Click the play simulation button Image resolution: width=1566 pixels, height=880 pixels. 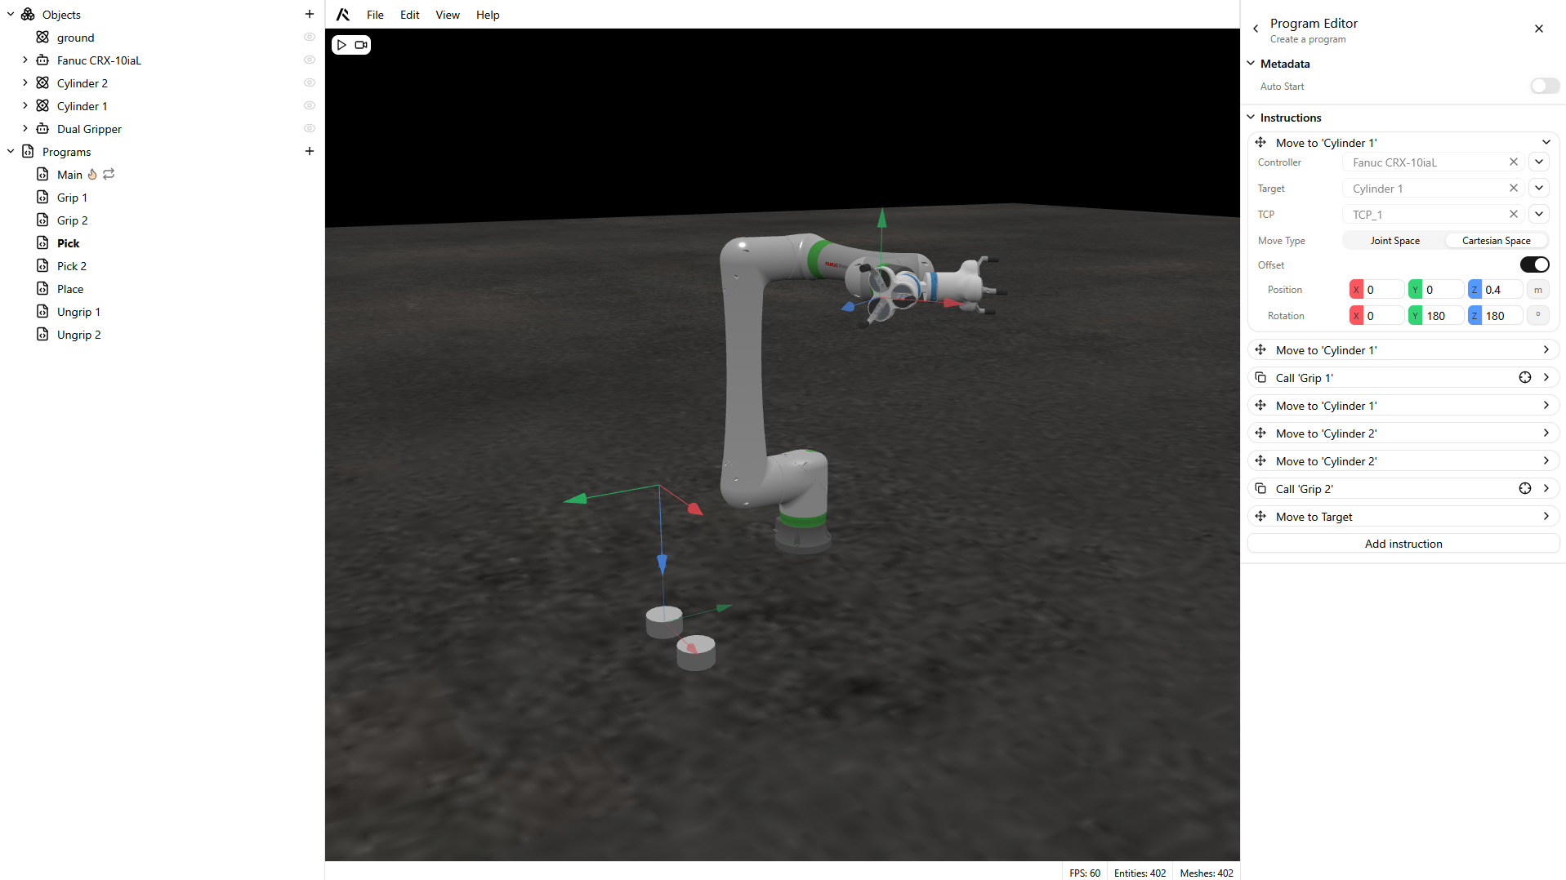coord(342,45)
